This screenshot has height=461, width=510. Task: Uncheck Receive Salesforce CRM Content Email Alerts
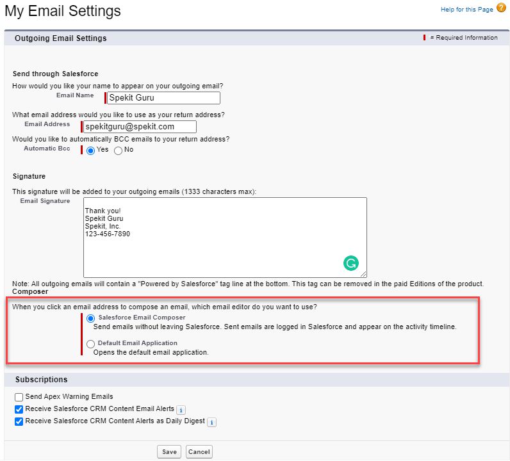(x=19, y=409)
